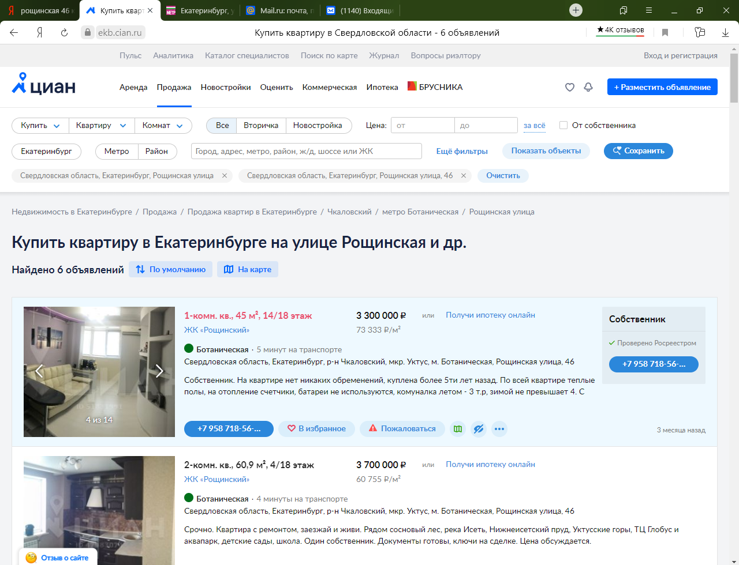Screen dimensions: 739x565
Task: Remove the Рощинская улица filter chip
Action: [225, 176]
